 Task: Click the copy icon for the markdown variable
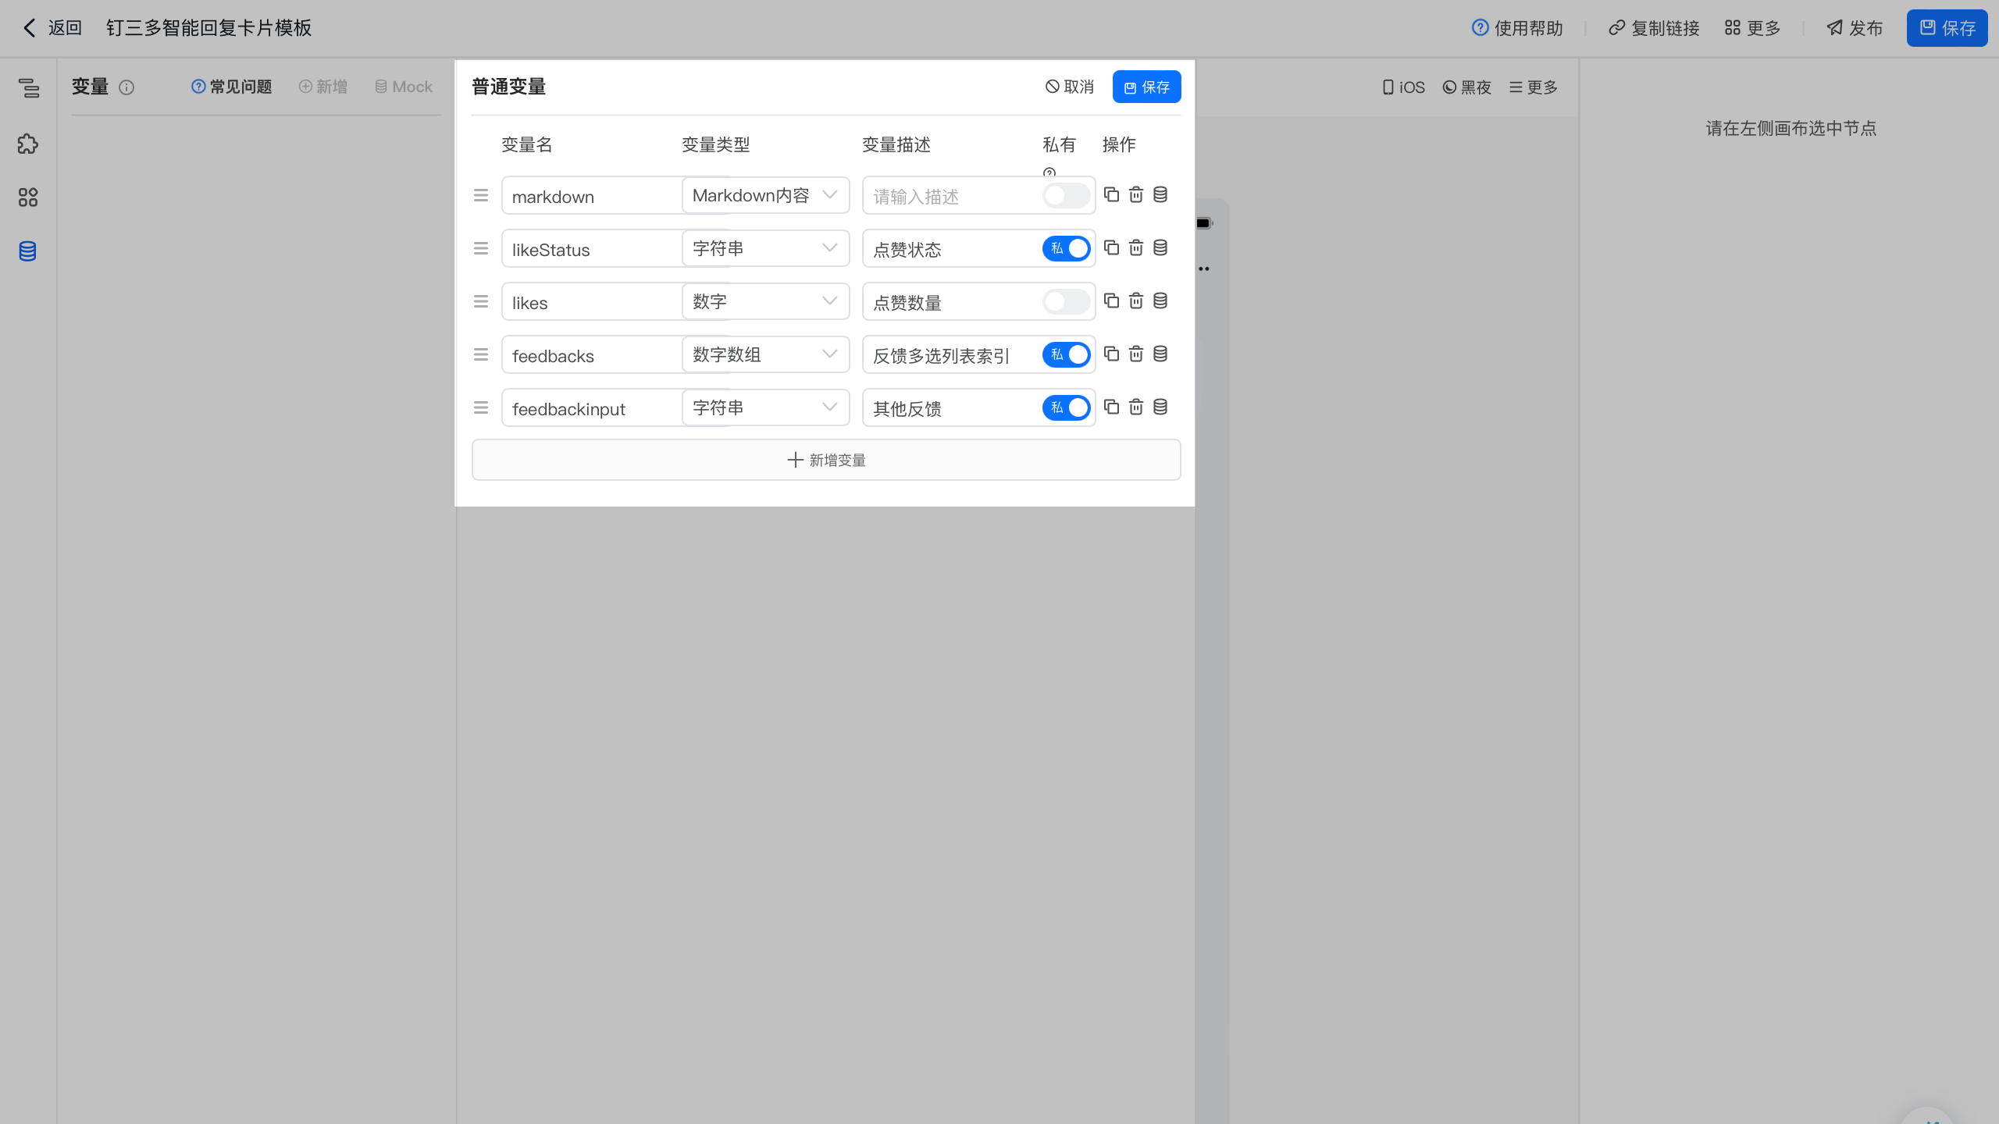click(1111, 194)
